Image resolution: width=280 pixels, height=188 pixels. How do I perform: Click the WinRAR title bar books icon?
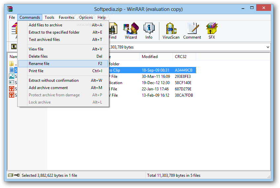[10, 9]
